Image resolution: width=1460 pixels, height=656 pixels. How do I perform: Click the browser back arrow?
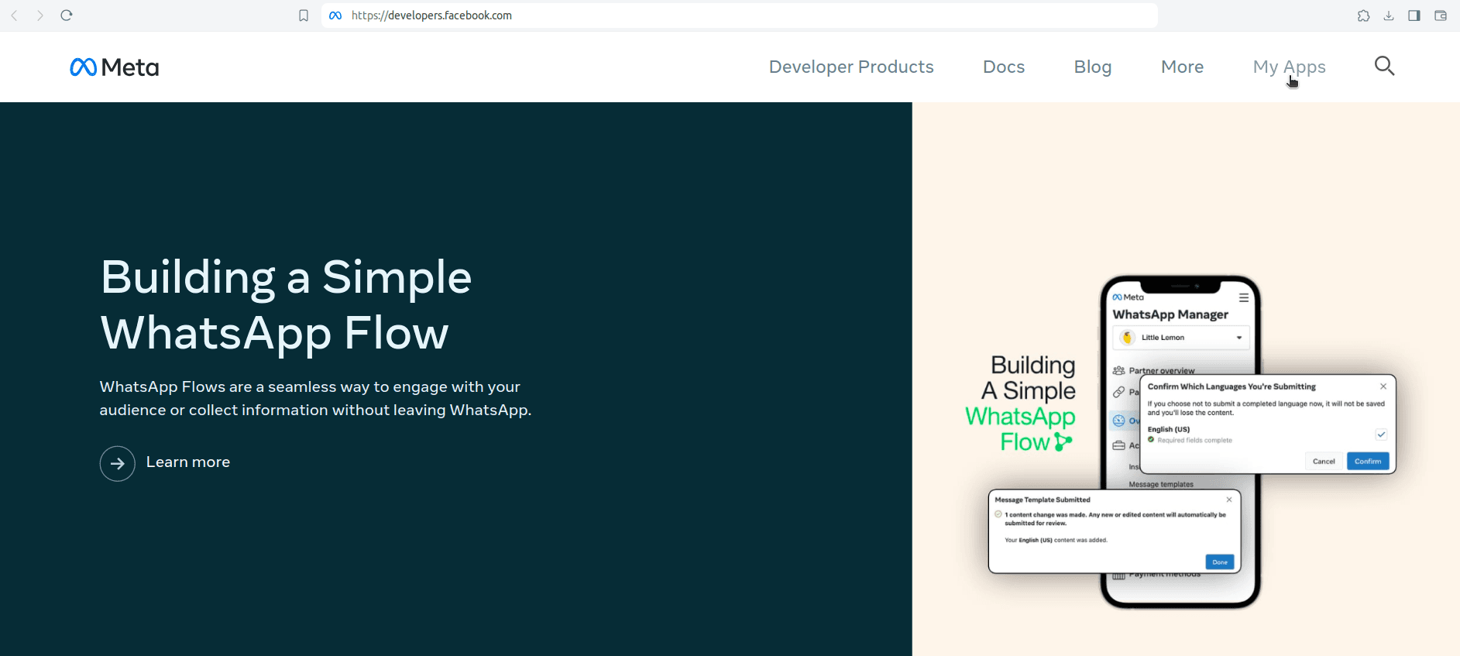click(x=14, y=15)
